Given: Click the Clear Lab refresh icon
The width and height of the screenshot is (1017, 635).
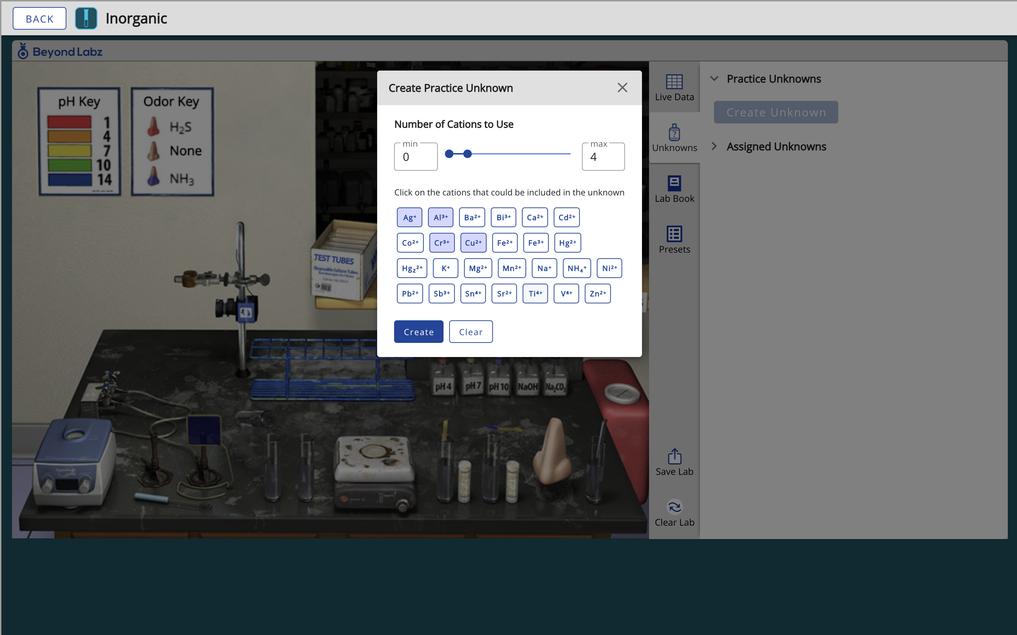Looking at the screenshot, I should tap(674, 507).
